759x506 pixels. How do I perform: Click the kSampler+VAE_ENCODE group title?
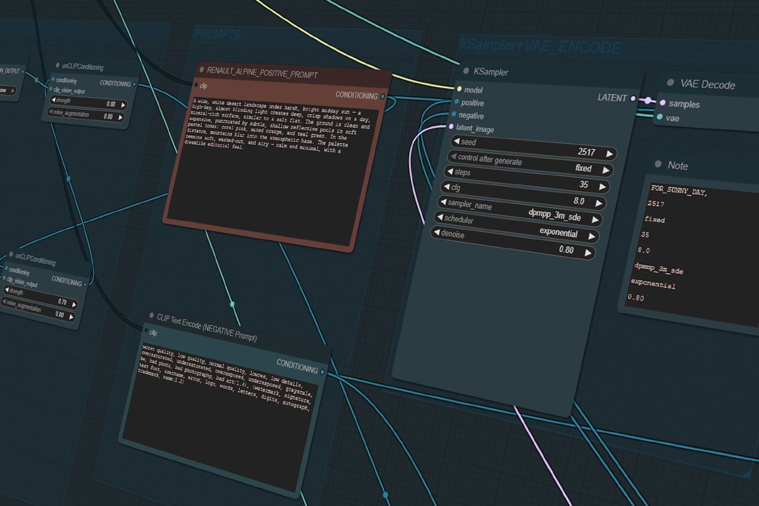(x=541, y=46)
